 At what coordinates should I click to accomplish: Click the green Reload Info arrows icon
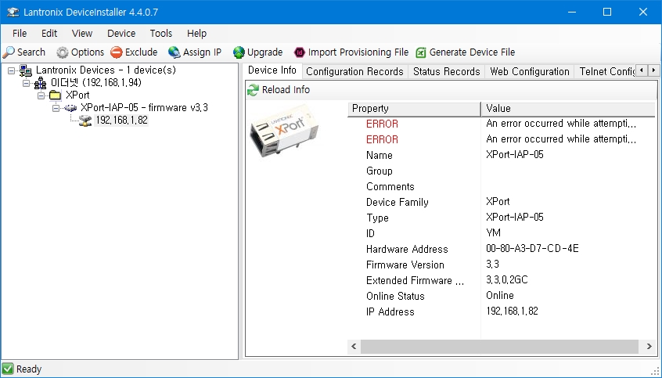pos(254,90)
